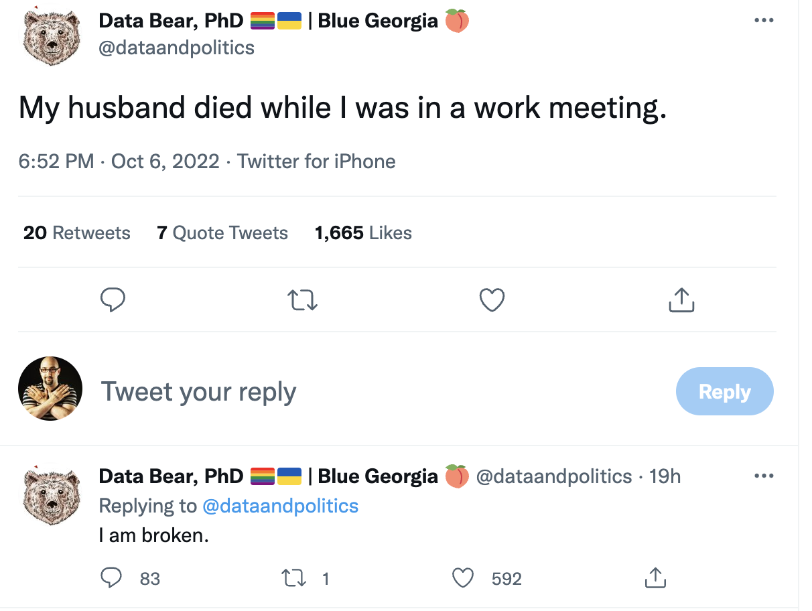Click the @dataandpolitics mention in "Replying to"

[x=280, y=505]
